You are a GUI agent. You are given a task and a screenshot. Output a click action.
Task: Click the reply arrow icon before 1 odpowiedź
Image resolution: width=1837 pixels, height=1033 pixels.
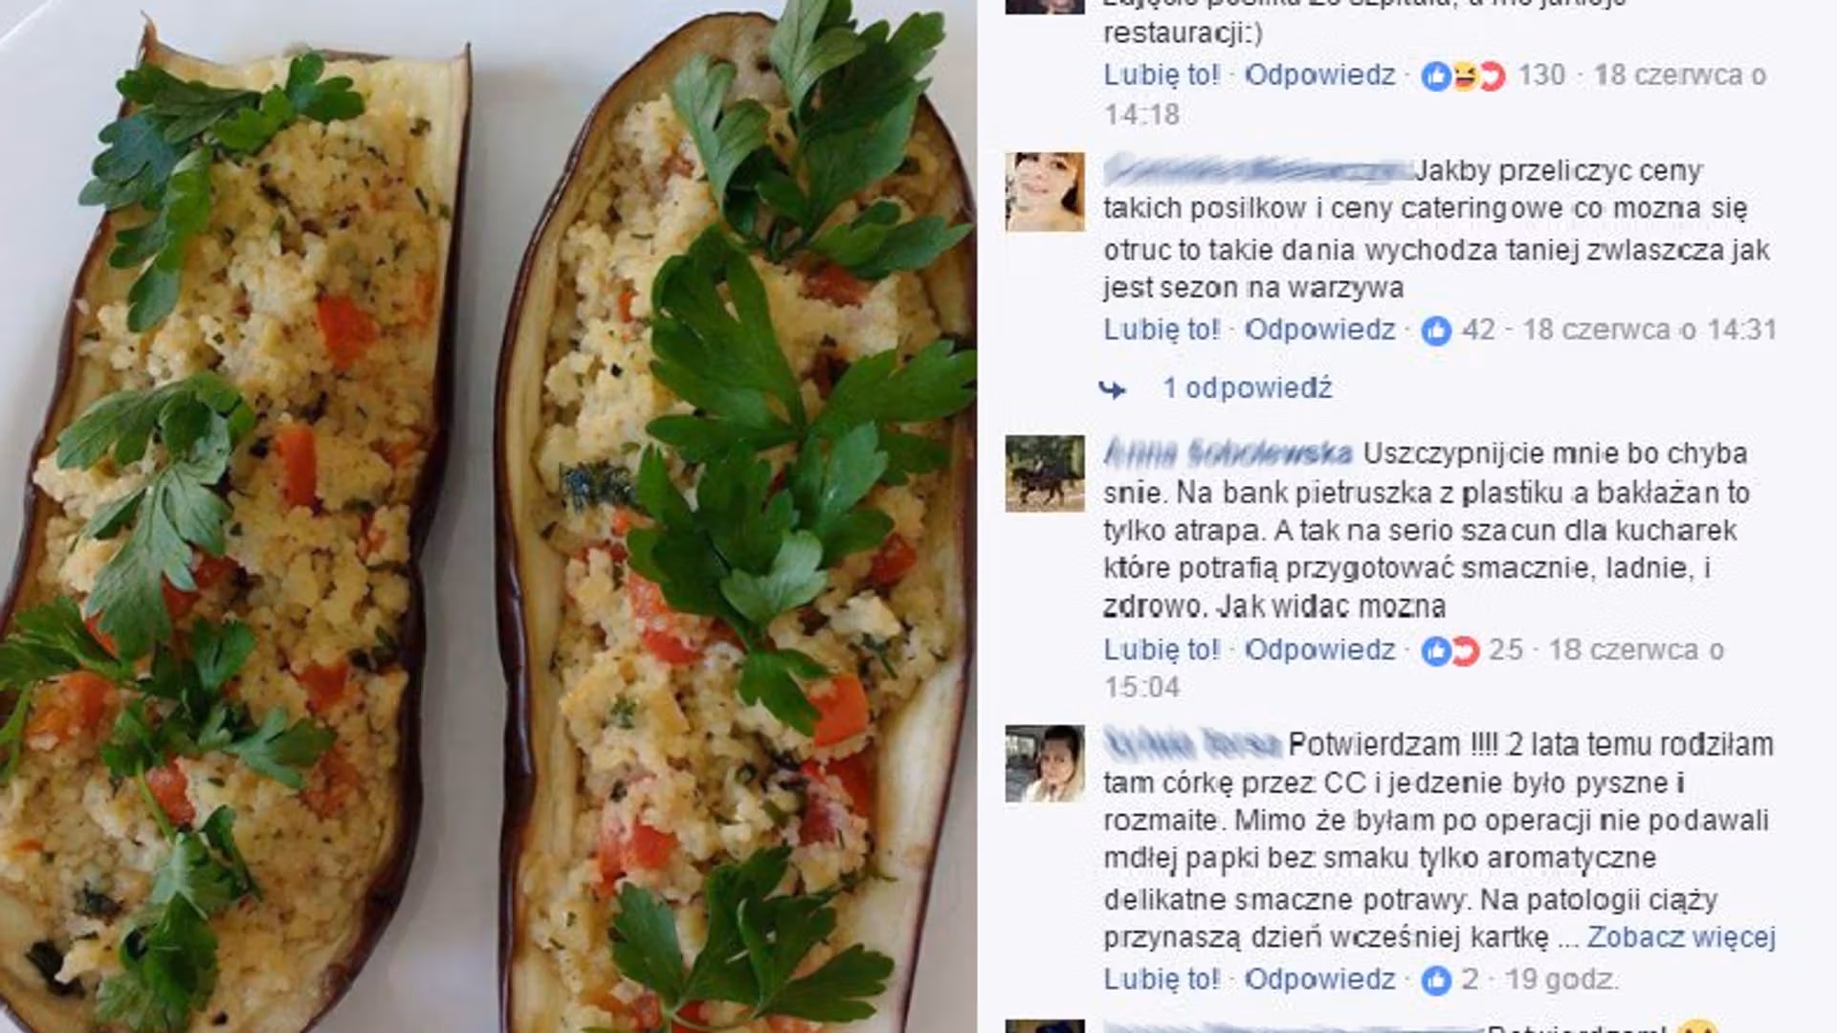coord(1113,389)
